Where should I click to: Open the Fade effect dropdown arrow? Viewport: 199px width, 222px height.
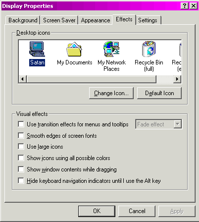pyautogui.click(x=178, y=124)
